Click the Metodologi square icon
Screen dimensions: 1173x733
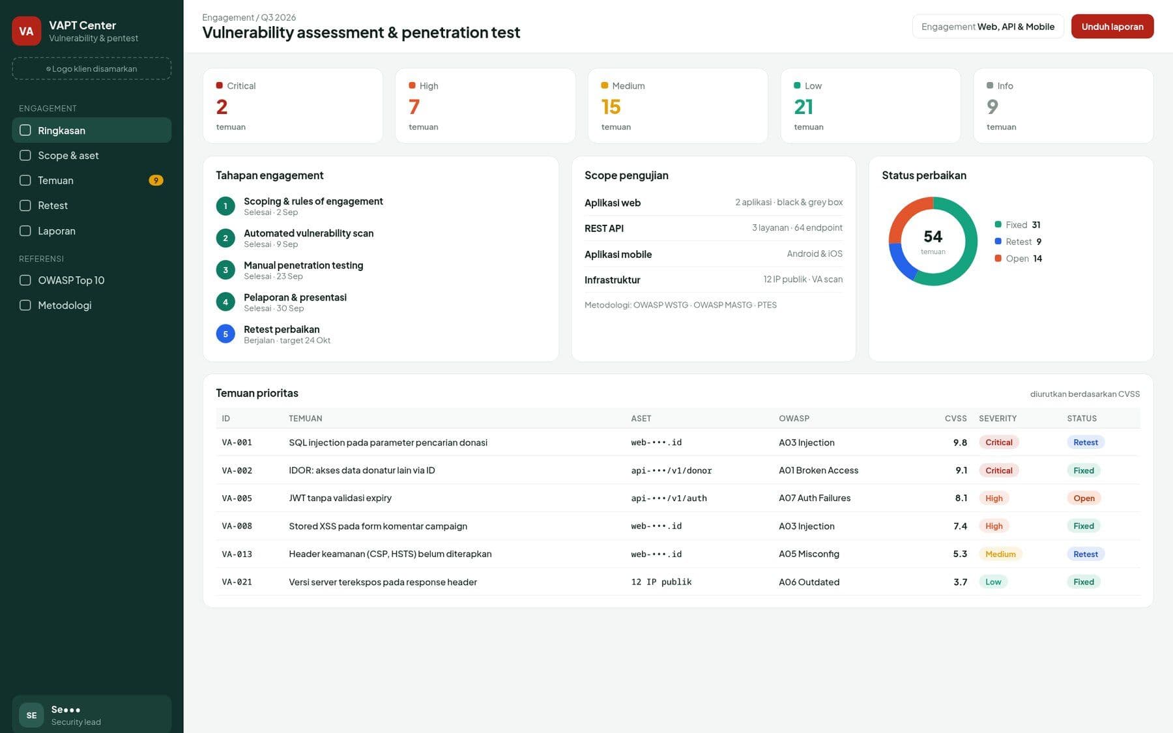[25, 305]
